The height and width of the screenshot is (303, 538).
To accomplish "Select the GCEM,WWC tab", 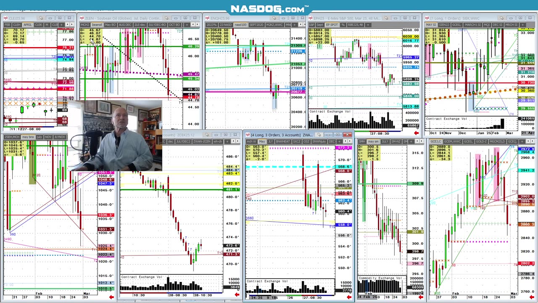I will point(452,141).
